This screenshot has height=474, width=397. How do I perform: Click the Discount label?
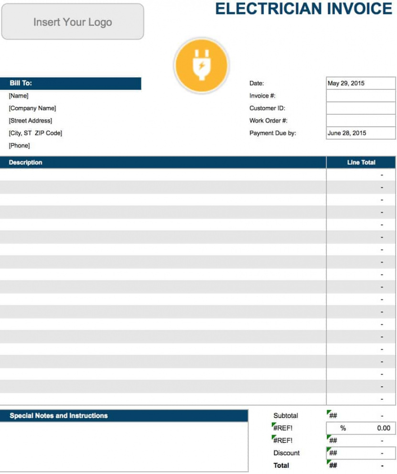tap(287, 453)
